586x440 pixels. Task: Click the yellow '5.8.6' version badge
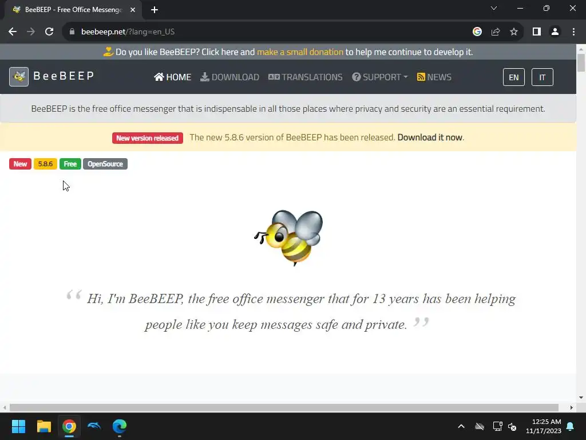45,164
